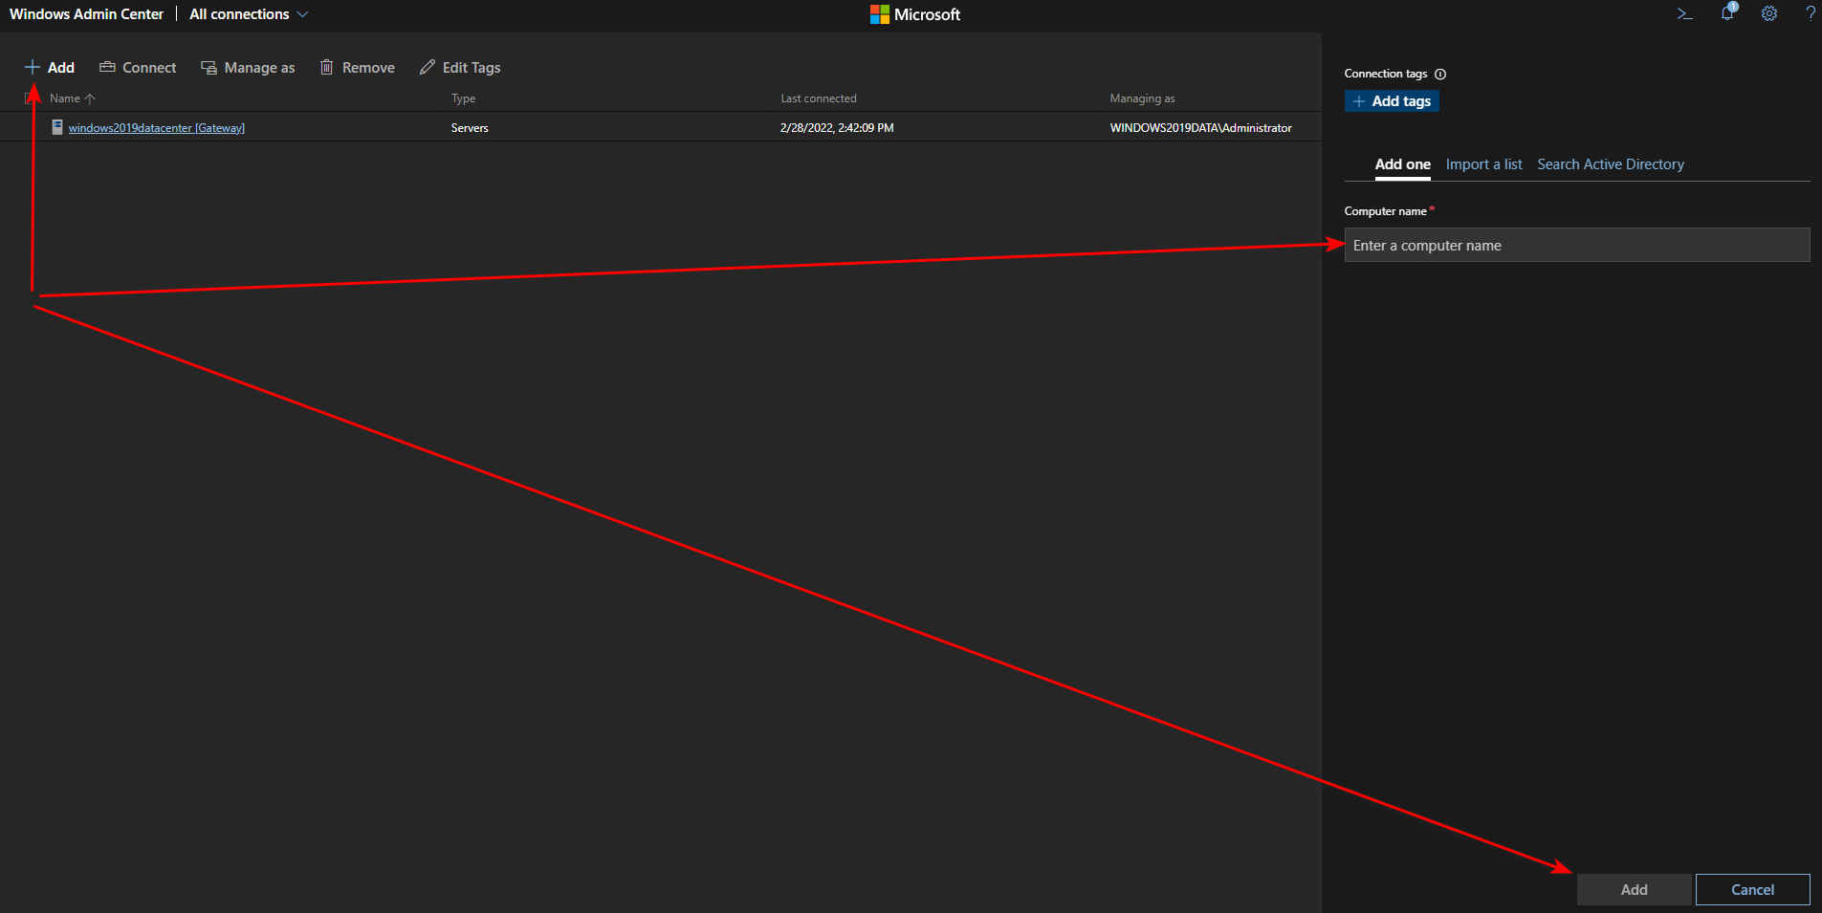Toggle the Name column sort arrow
Screen dimensions: 1822x913
(x=91, y=98)
